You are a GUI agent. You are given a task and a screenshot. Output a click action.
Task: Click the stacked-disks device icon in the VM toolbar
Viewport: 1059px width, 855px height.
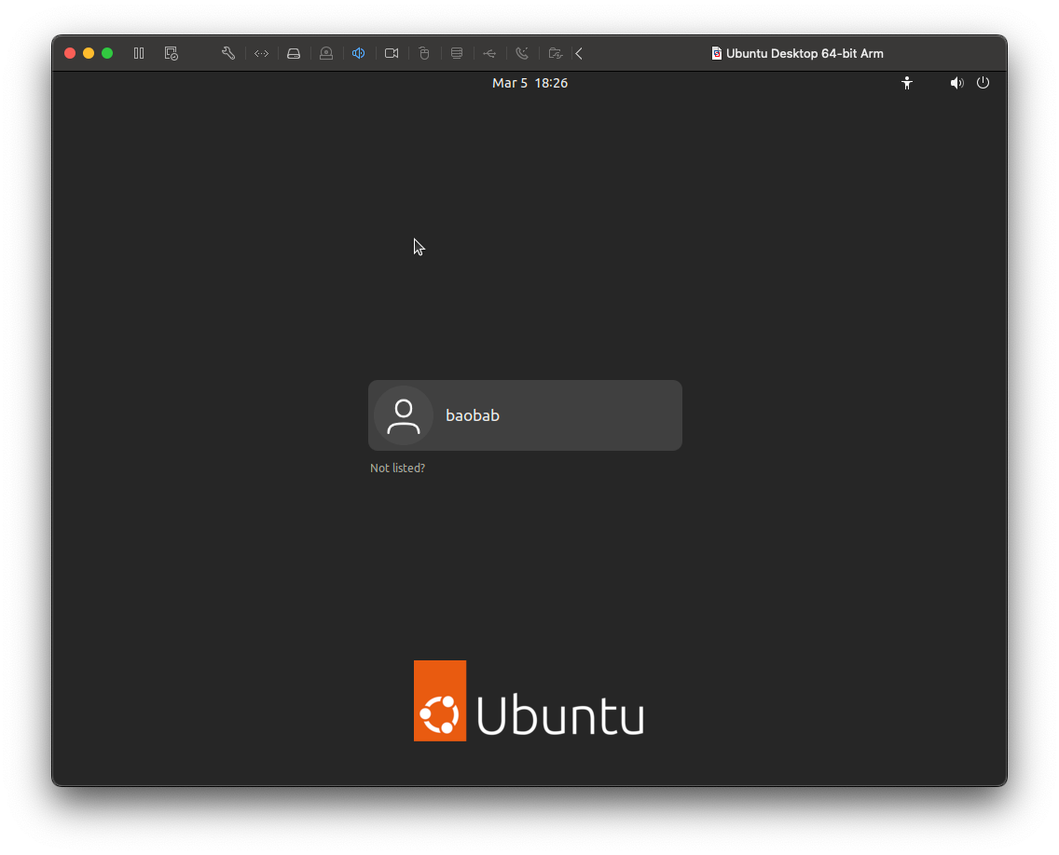[x=457, y=53]
